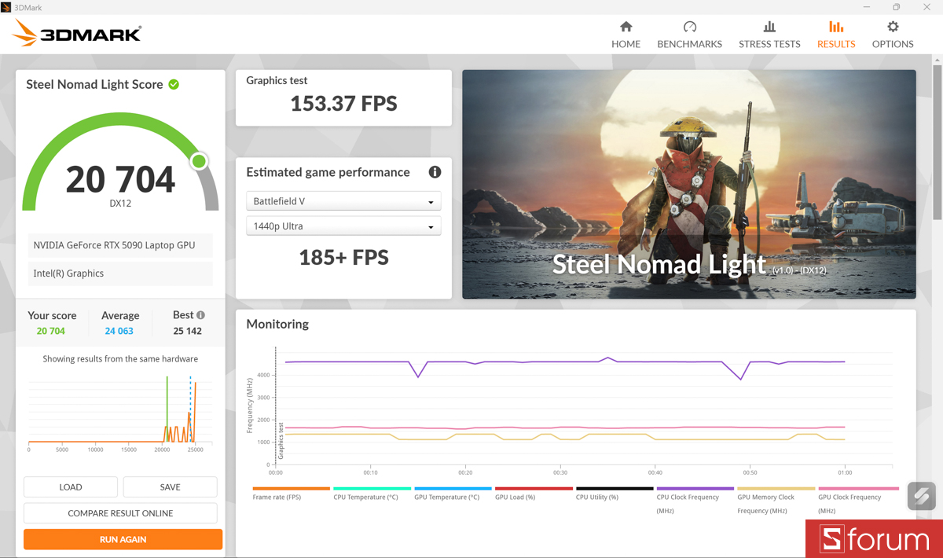Viewport: 943px width, 558px height.
Task: Click NVIDIA GeForce RTX 5090 Laptop GPU entry
Action: pos(120,245)
